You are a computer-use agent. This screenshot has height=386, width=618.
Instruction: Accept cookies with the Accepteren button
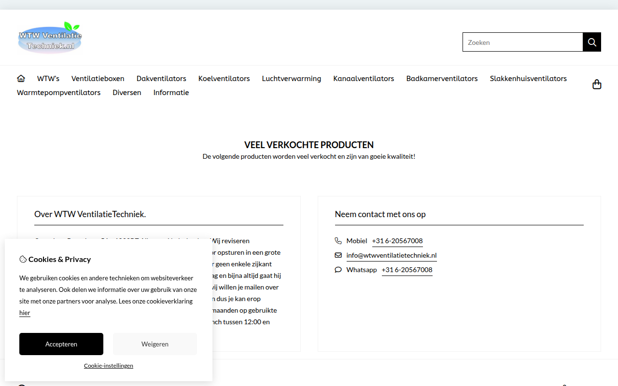[x=61, y=344]
